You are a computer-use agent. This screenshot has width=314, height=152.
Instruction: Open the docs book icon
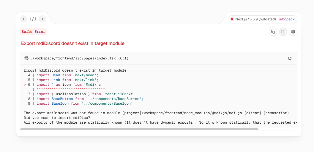coord(283,32)
